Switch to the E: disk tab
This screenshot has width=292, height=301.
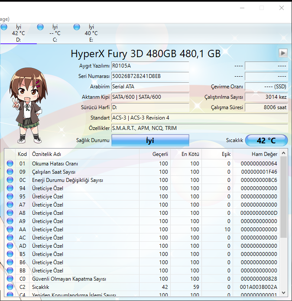pyautogui.click(x=91, y=33)
